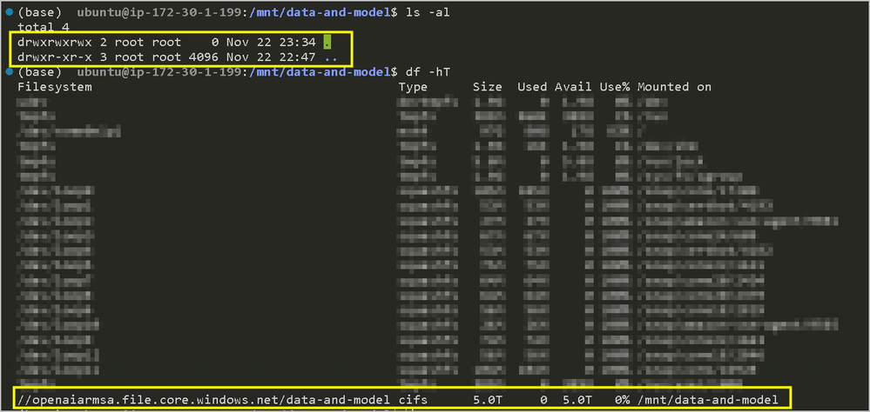Click the drwxrwxrwx permissions string

(55, 42)
